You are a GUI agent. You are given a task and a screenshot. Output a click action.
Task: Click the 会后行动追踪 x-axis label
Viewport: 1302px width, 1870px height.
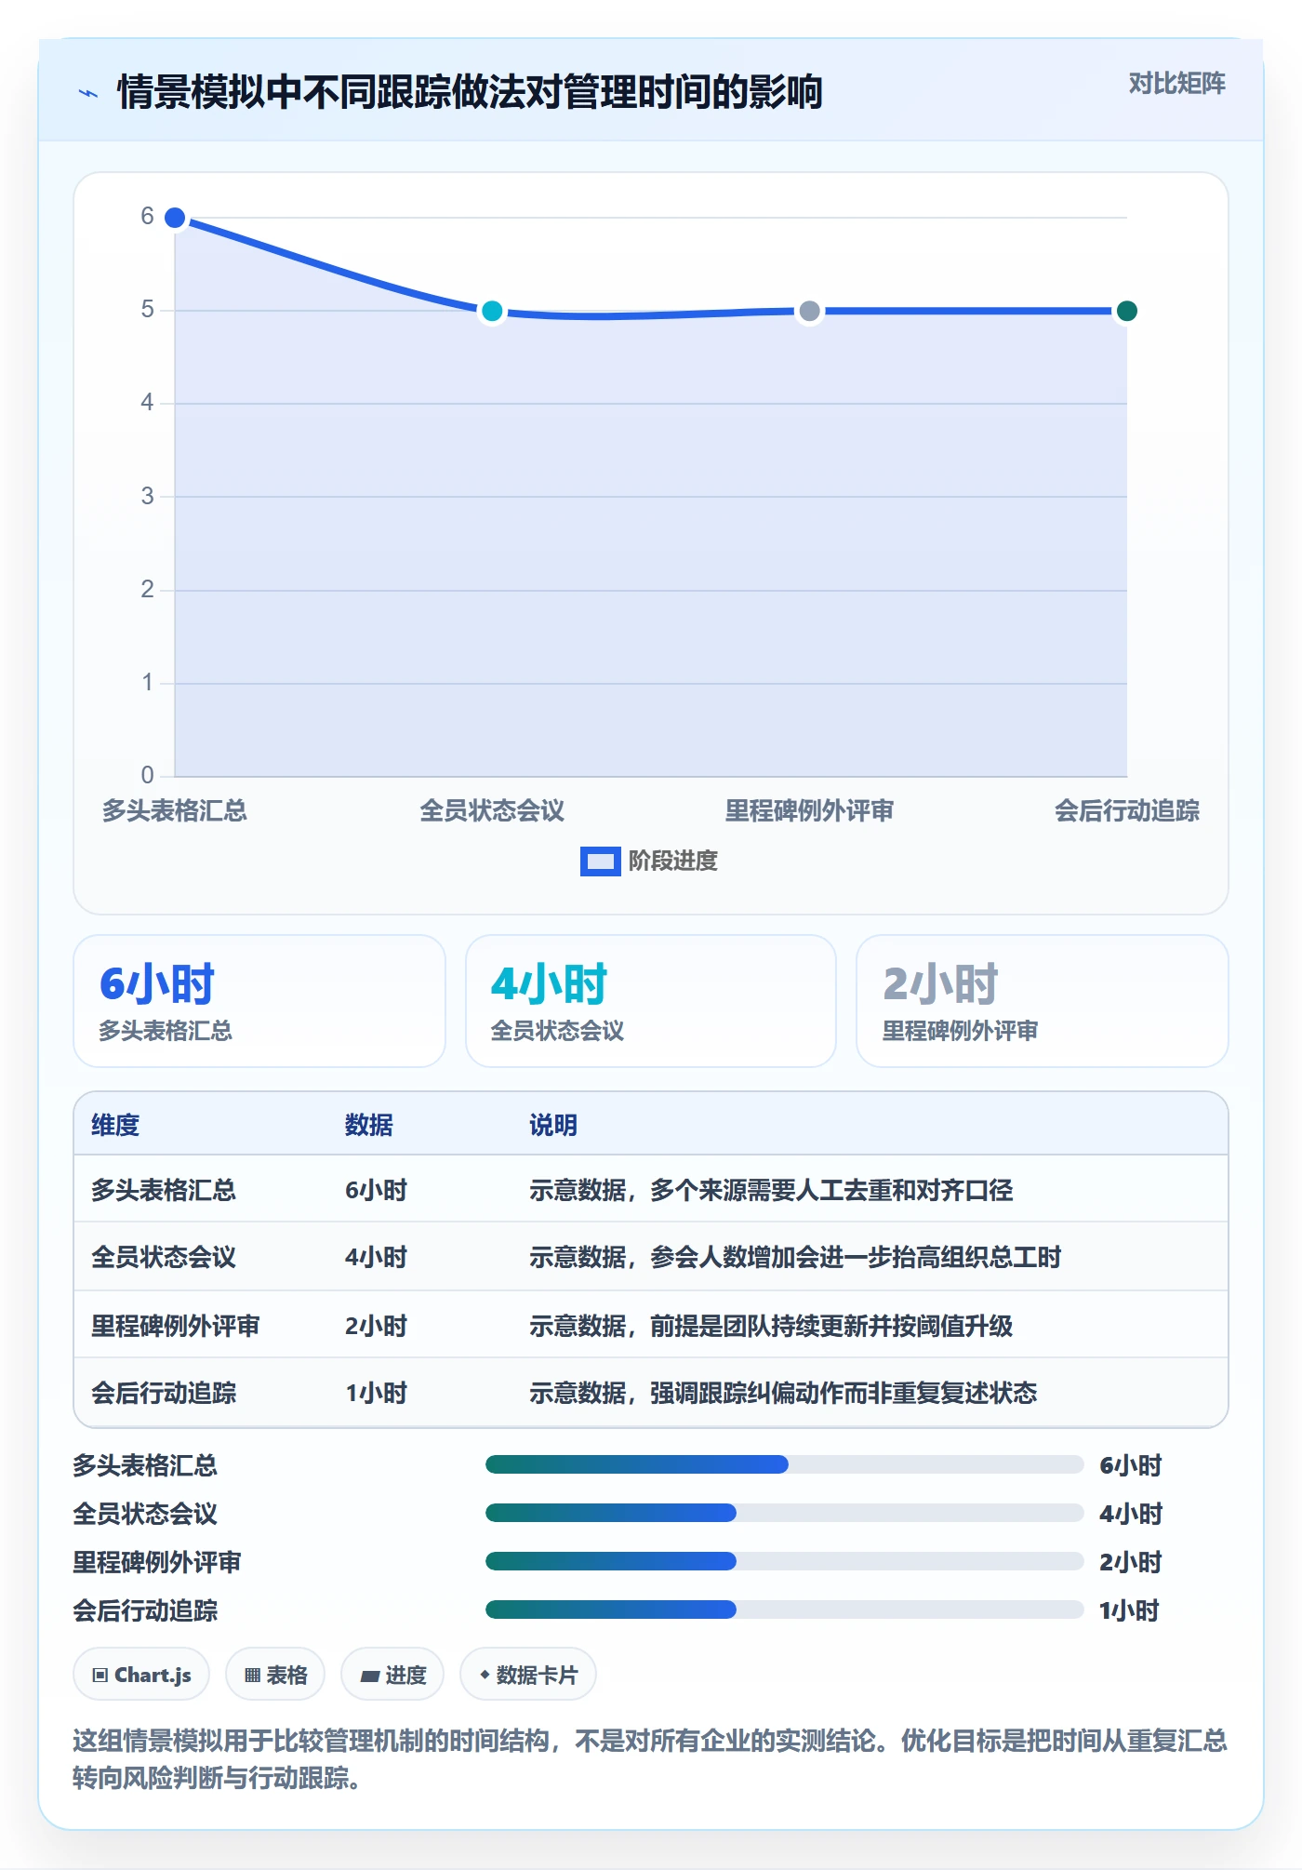1126,811
